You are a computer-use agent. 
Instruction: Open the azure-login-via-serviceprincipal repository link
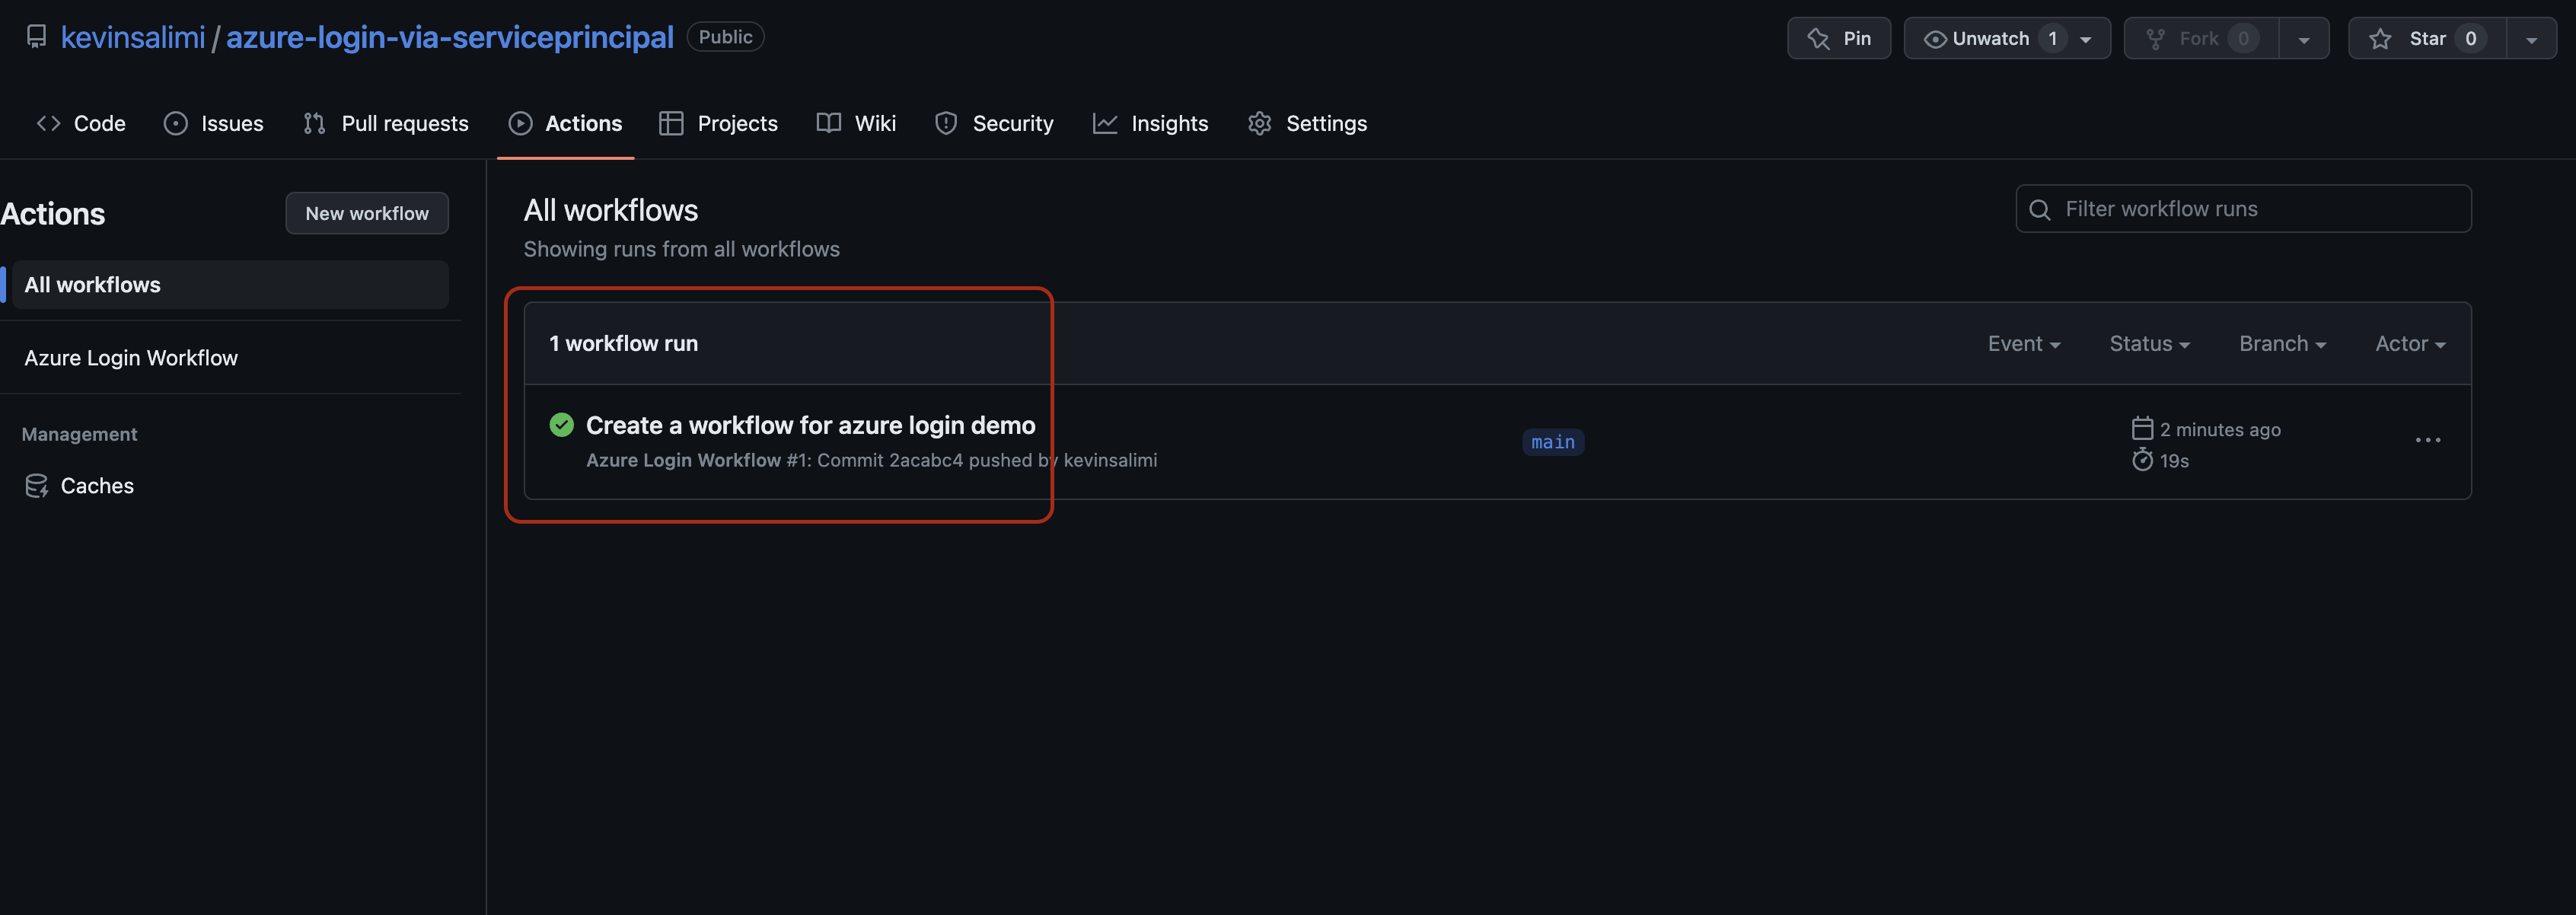pos(449,37)
